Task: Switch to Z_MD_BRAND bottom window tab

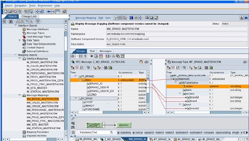Action: (x=111, y=139)
